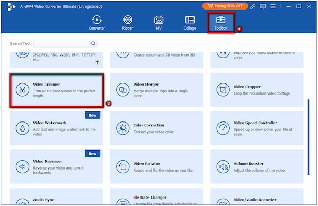Click the Video Rotator title
This screenshot has width=318, height=206.
click(147, 163)
